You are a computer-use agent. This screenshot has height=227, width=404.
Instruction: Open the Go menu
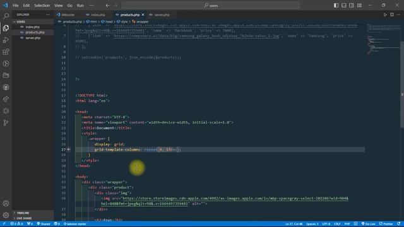pyautogui.click(x=70, y=6)
